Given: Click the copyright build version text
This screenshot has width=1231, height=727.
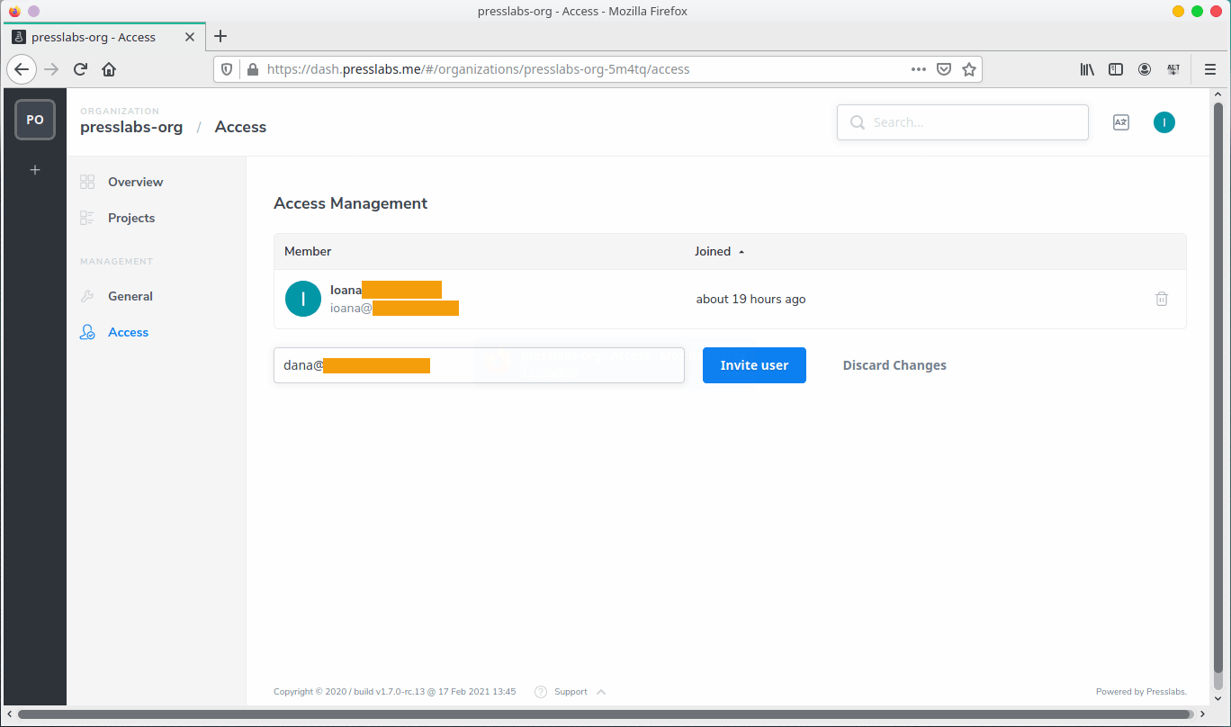Looking at the screenshot, I should 395,692.
